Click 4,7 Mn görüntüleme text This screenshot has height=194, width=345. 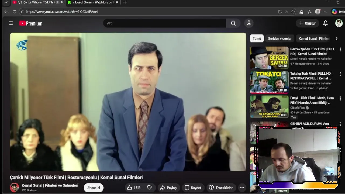click(x=302, y=64)
